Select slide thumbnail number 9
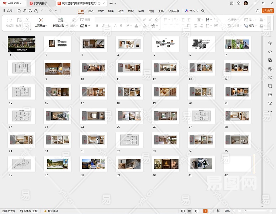The image size is (276, 214). tap(58, 68)
